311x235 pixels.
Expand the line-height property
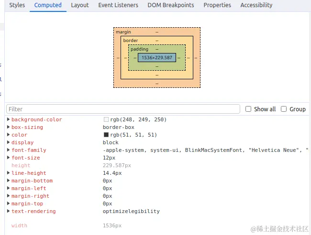click(x=8, y=173)
